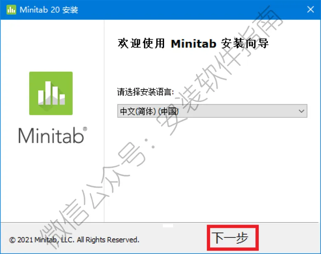Expand language list via the chevron arrow

[x=301, y=111]
